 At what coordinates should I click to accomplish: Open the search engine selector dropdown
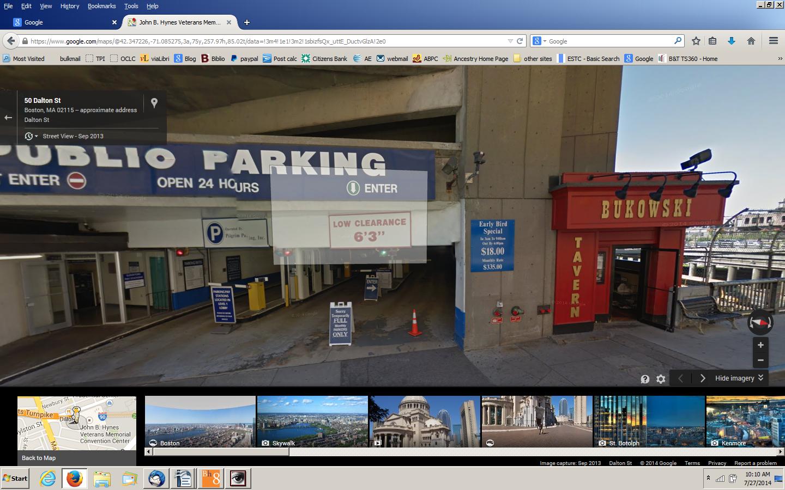click(539, 41)
